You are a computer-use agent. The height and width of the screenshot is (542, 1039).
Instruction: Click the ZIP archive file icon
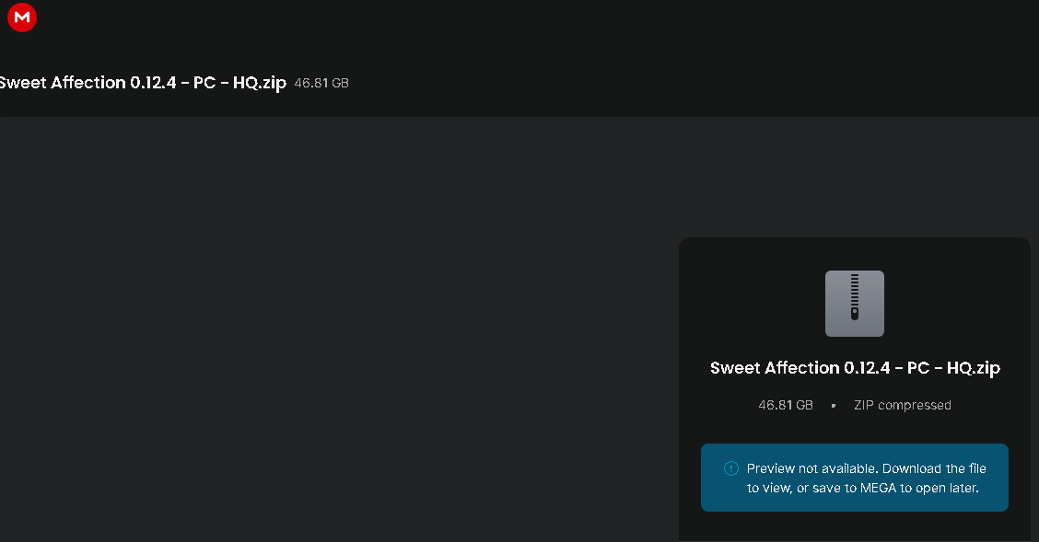click(x=854, y=304)
